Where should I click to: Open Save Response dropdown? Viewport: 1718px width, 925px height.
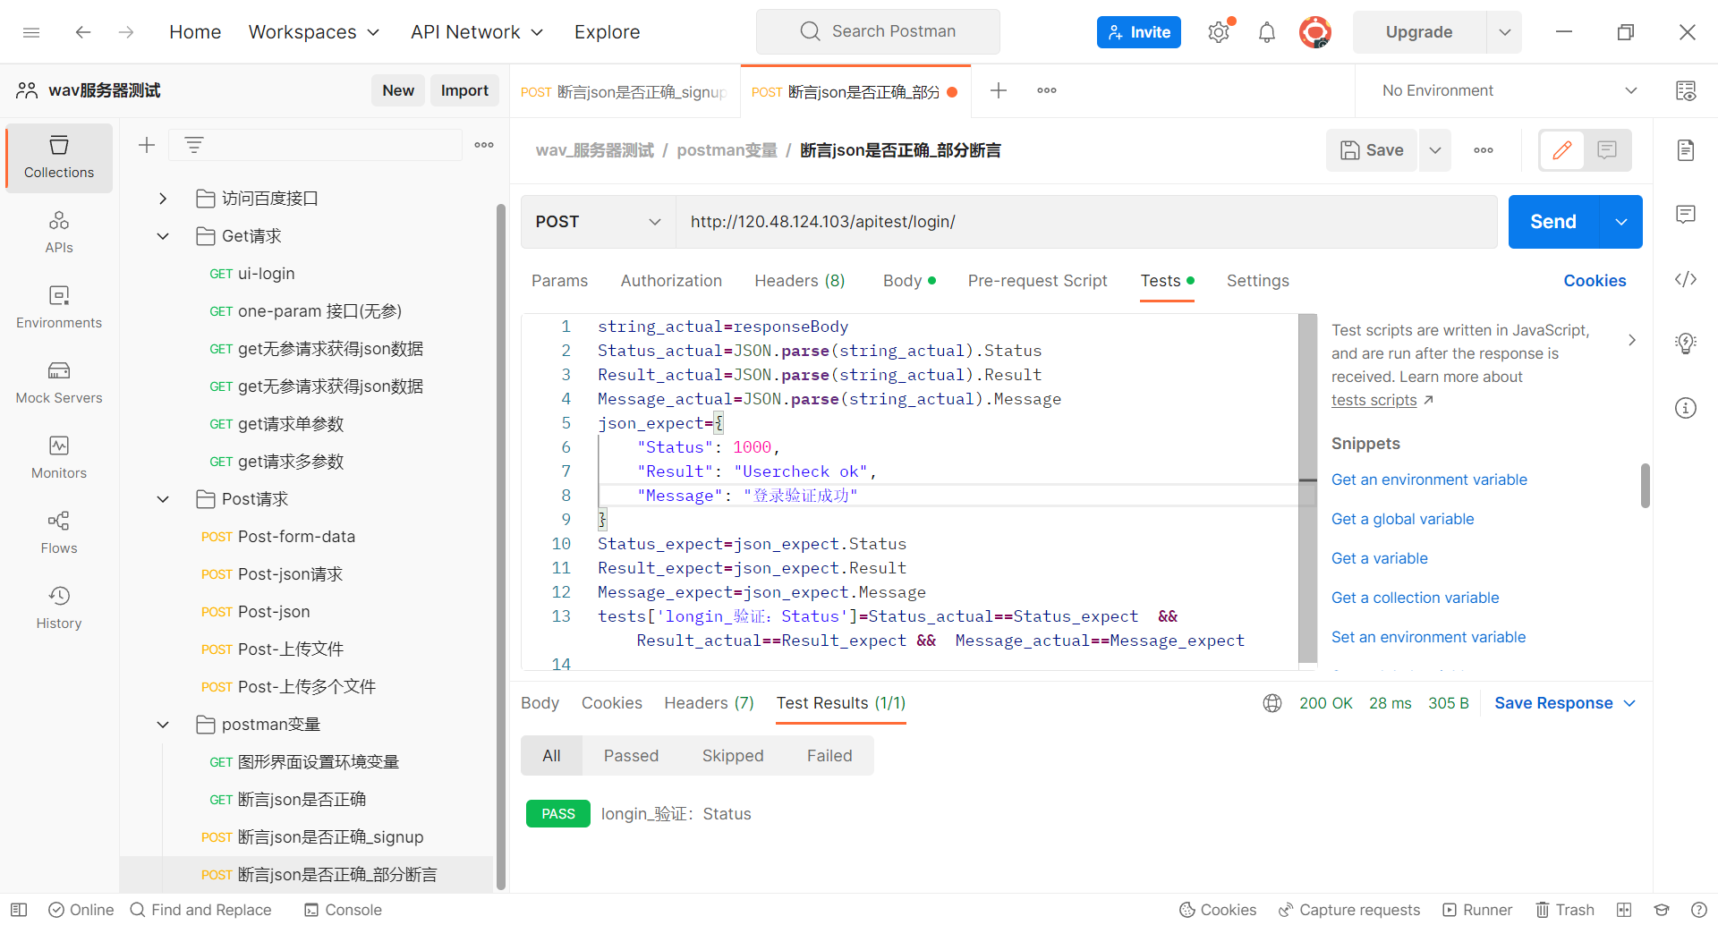tap(1565, 703)
